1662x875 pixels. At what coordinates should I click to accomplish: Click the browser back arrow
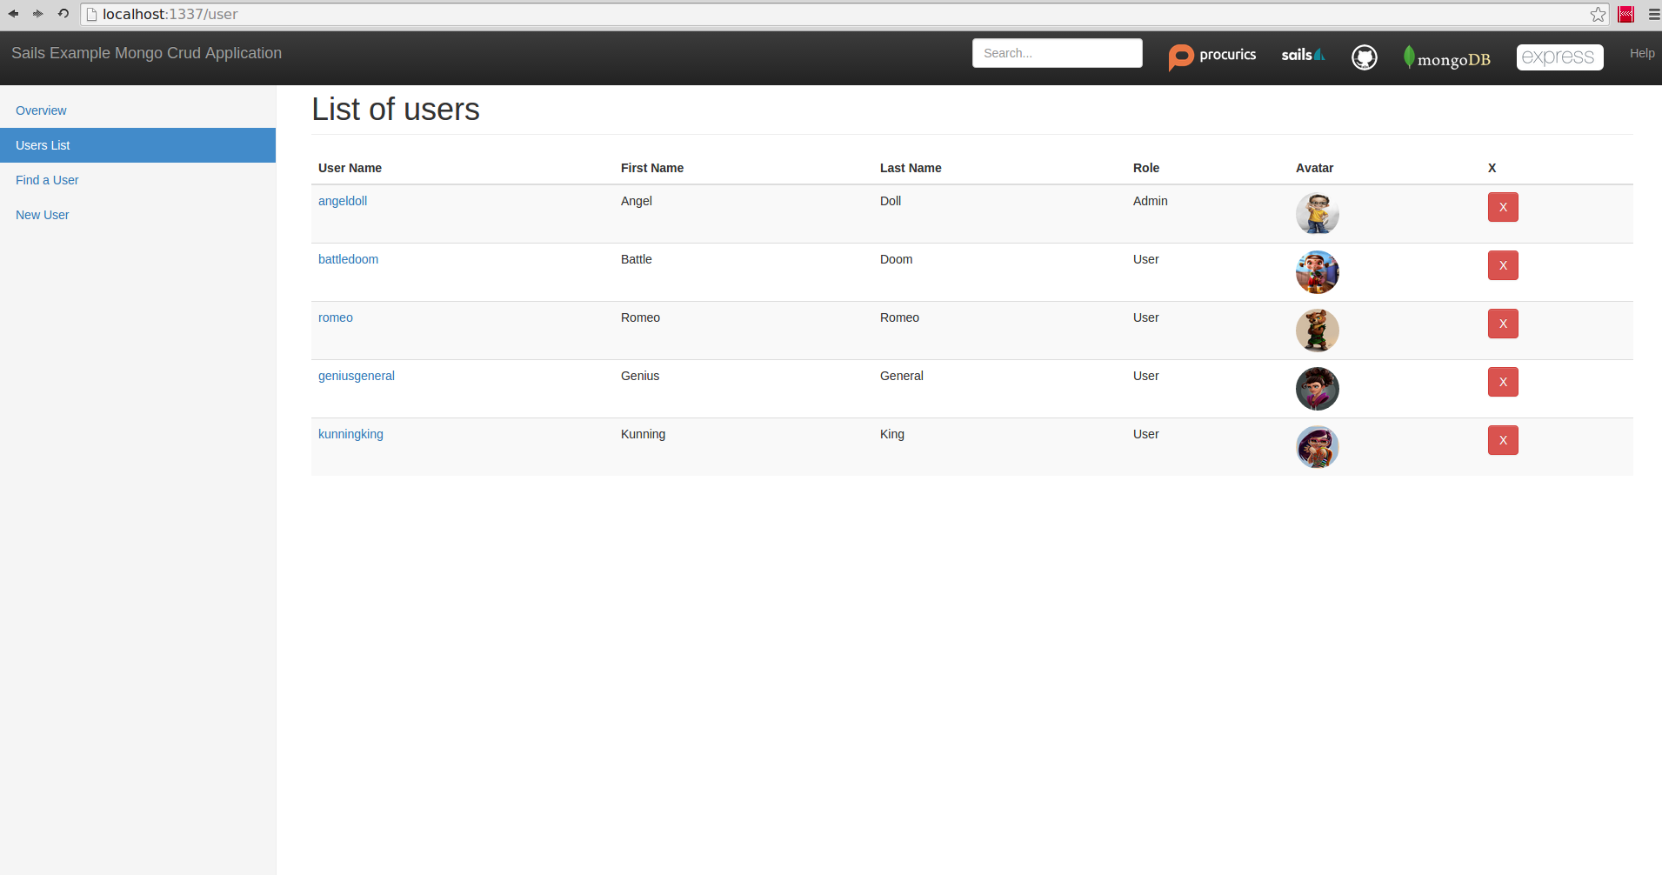coord(13,14)
